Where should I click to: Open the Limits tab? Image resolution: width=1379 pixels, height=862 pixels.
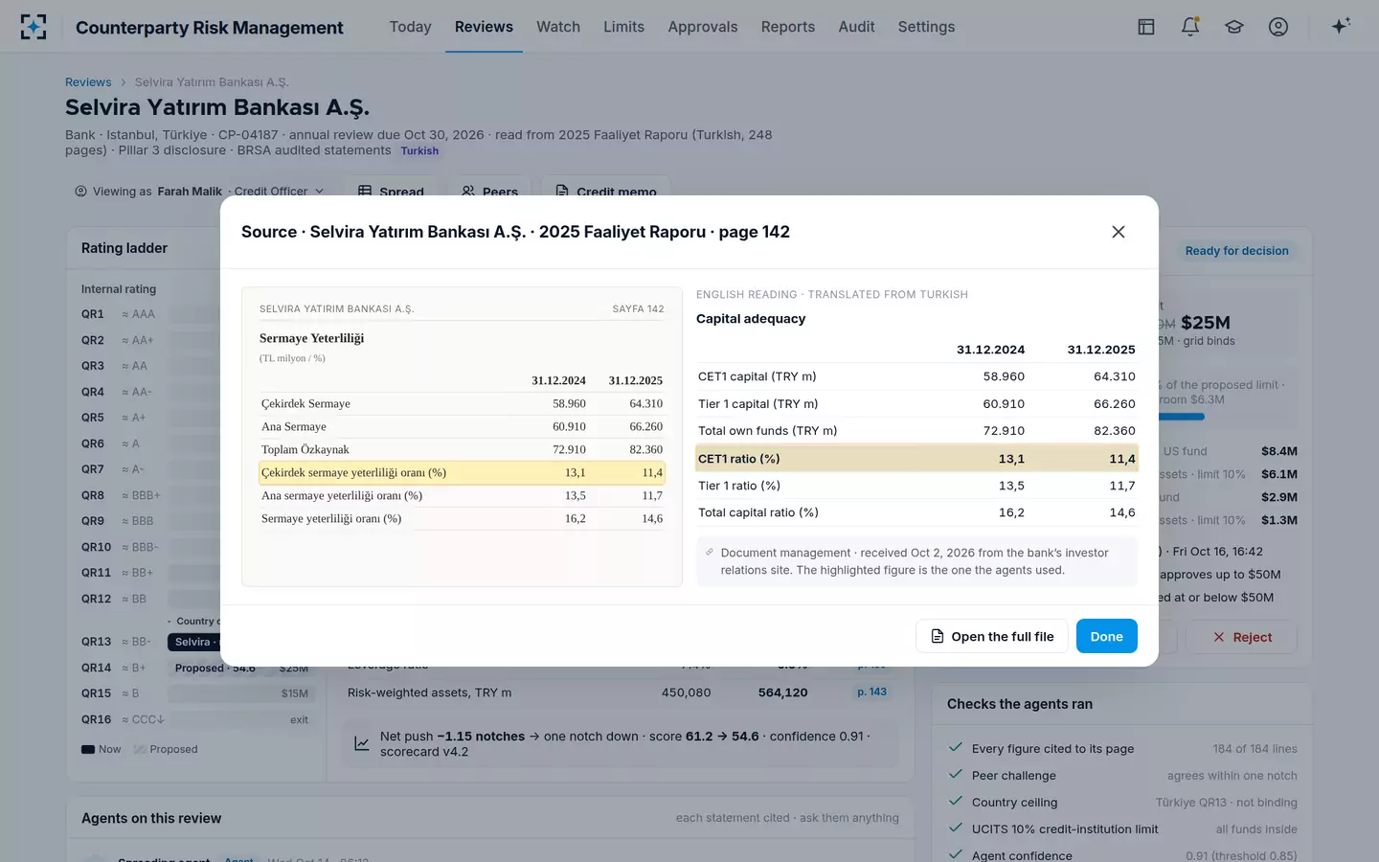tap(623, 27)
